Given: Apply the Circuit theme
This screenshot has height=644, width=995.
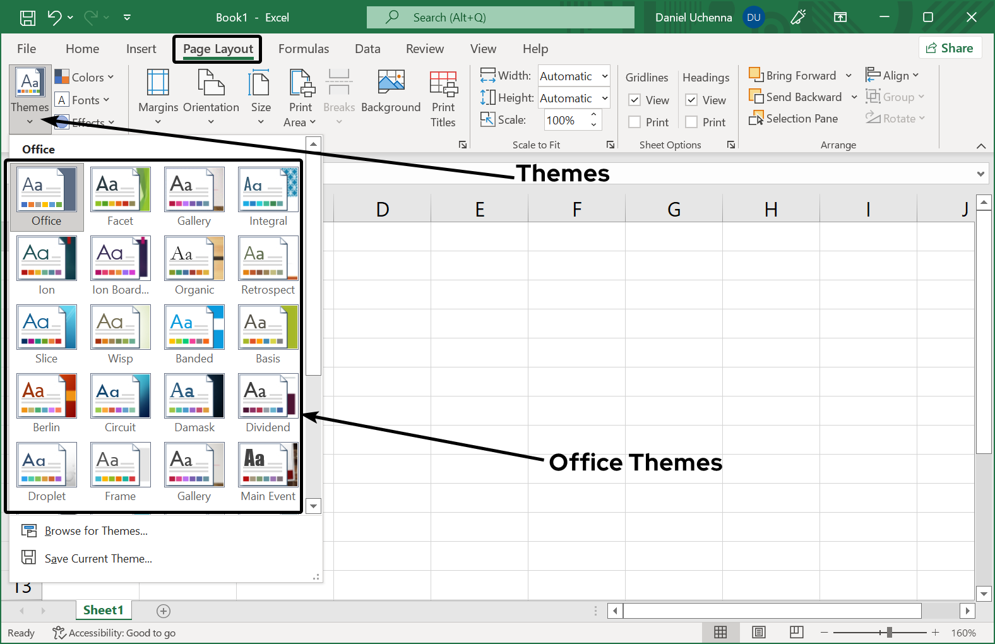Looking at the screenshot, I should (x=120, y=403).
